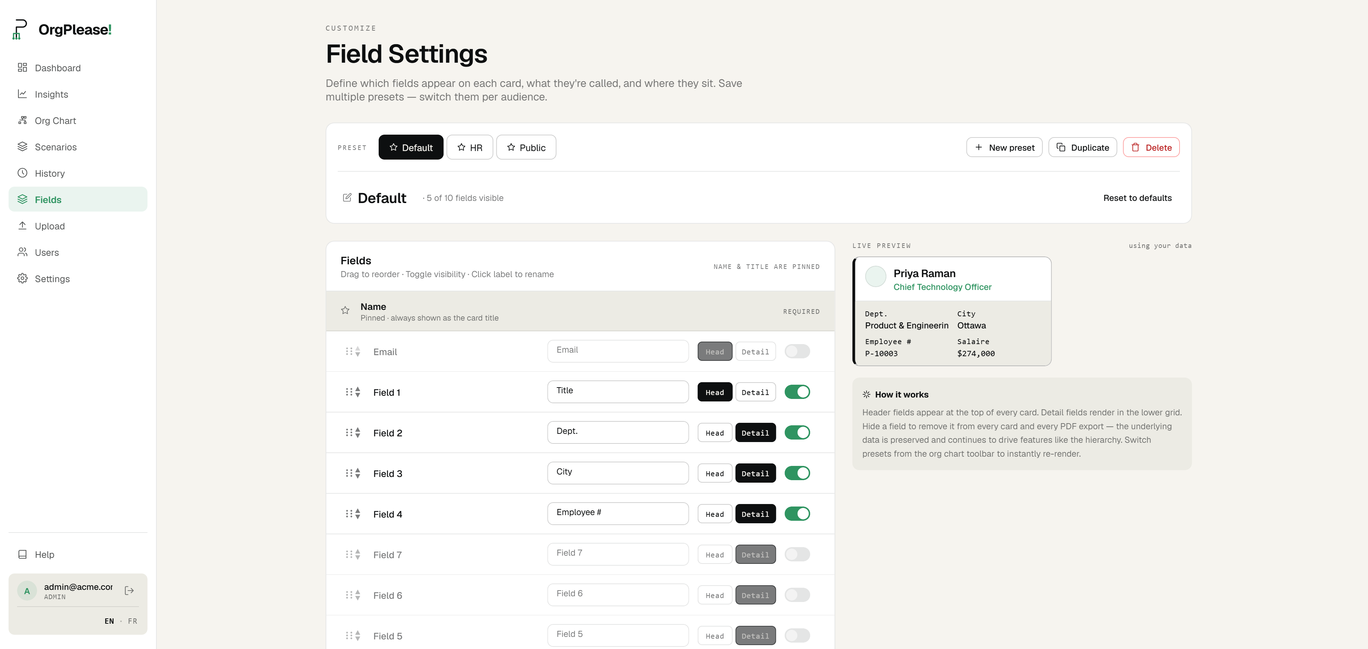Click the star icon on Name row
The height and width of the screenshot is (649, 1368).
pos(345,311)
